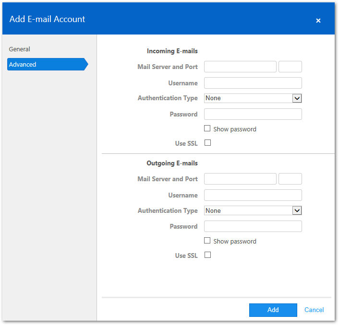Select the Advanced tab
Screen dimensions: 339x325
[x=48, y=64]
